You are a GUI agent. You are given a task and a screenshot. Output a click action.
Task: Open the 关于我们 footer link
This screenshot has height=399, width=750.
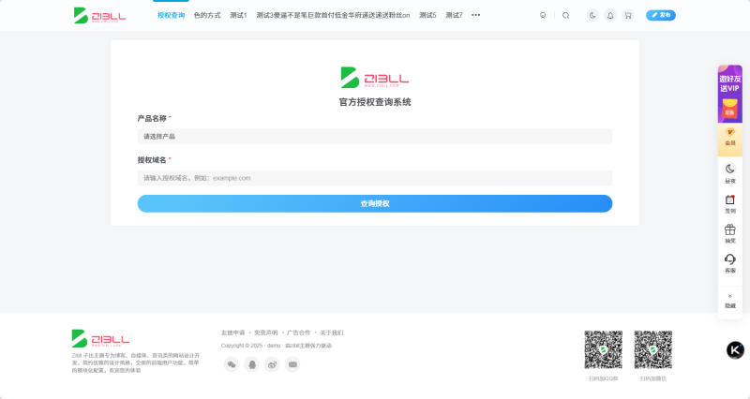(332, 332)
